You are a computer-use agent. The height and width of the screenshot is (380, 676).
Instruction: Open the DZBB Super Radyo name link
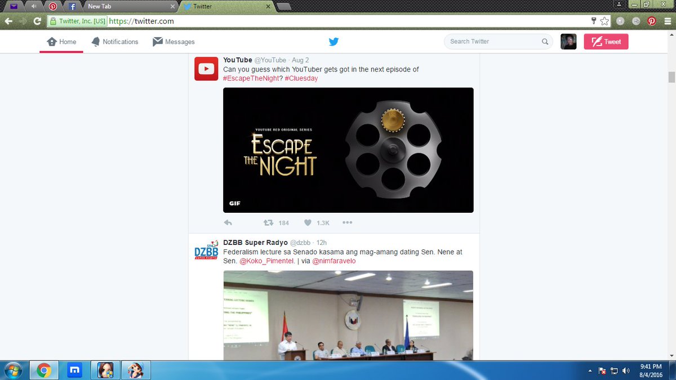coord(255,243)
